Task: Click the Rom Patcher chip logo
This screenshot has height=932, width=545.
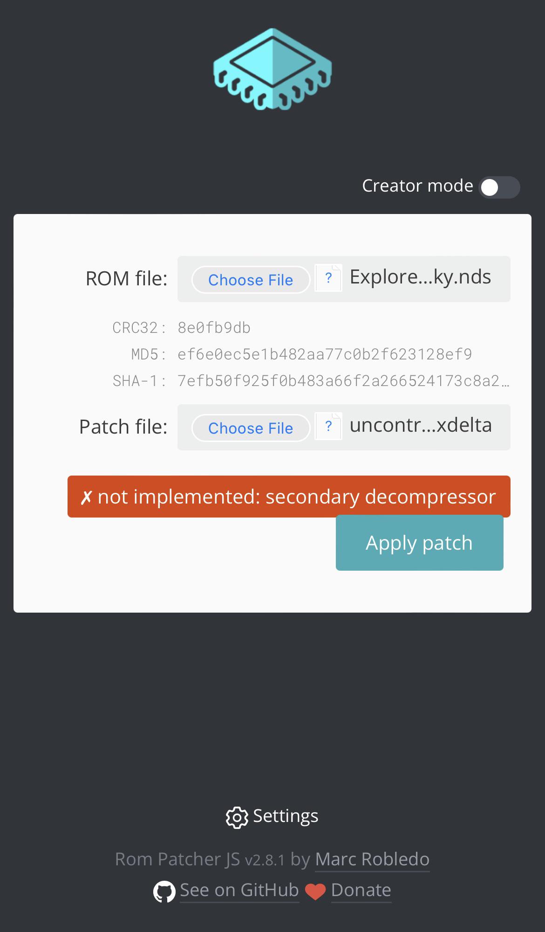Action: click(272, 68)
